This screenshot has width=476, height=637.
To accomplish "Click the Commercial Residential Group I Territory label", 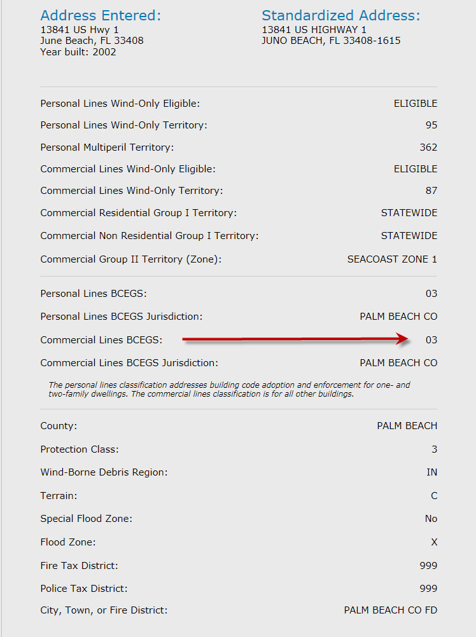I will [138, 213].
